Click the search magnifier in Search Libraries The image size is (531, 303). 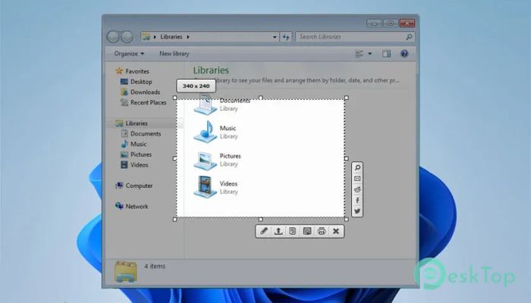409,37
